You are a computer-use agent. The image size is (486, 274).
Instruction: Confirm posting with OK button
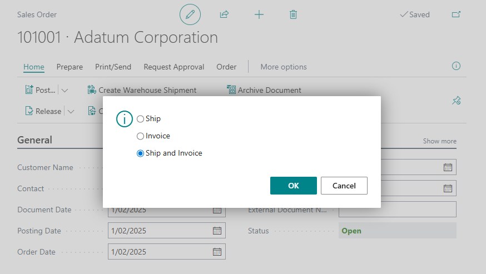point(294,186)
